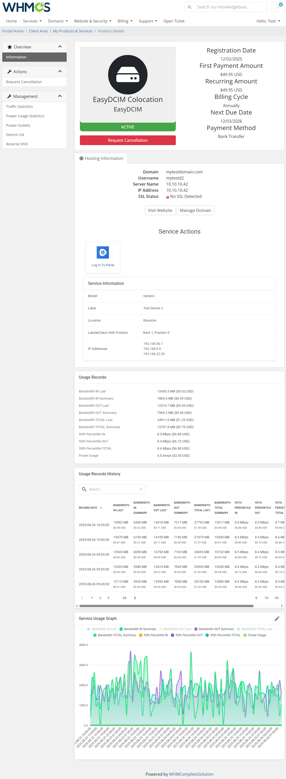Screen dimensions: 286x779
Task: Select the Hosting Information tab
Action: [x=101, y=158]
